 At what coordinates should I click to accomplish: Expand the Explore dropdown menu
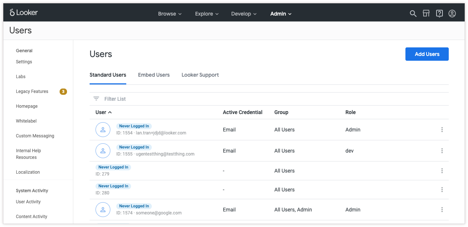point(207,14)
